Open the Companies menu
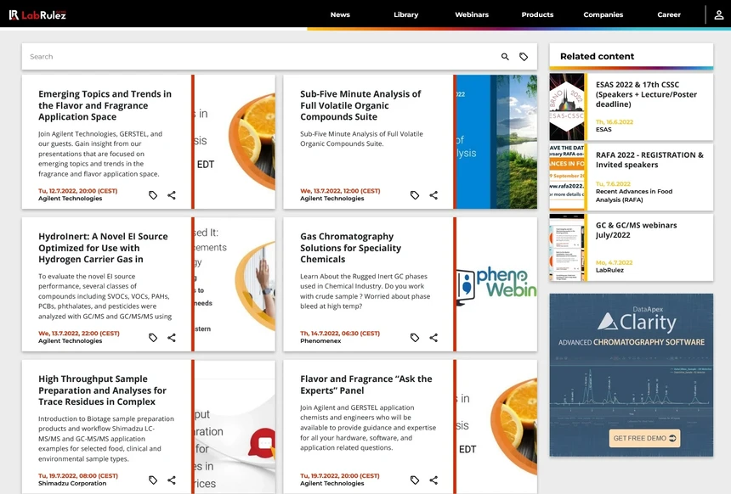Screen dimensions: 731x494 (x=603, y=15)
